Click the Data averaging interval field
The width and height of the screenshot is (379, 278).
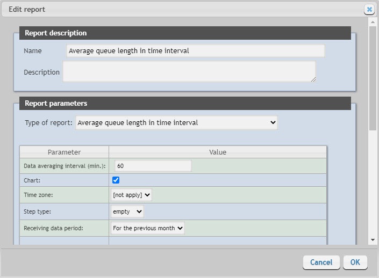[153, 166]
